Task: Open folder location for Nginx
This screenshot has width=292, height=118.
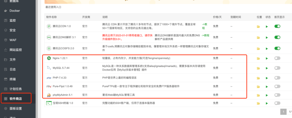Action: (x=258, y=58)
